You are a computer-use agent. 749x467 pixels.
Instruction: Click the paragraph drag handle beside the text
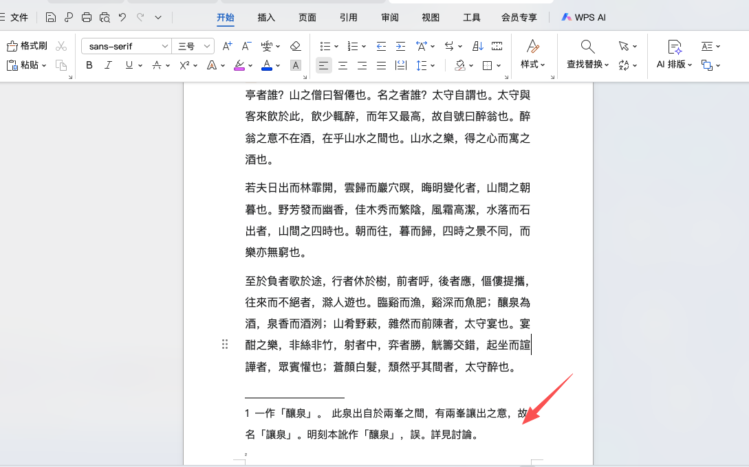(x=225, y=344)
